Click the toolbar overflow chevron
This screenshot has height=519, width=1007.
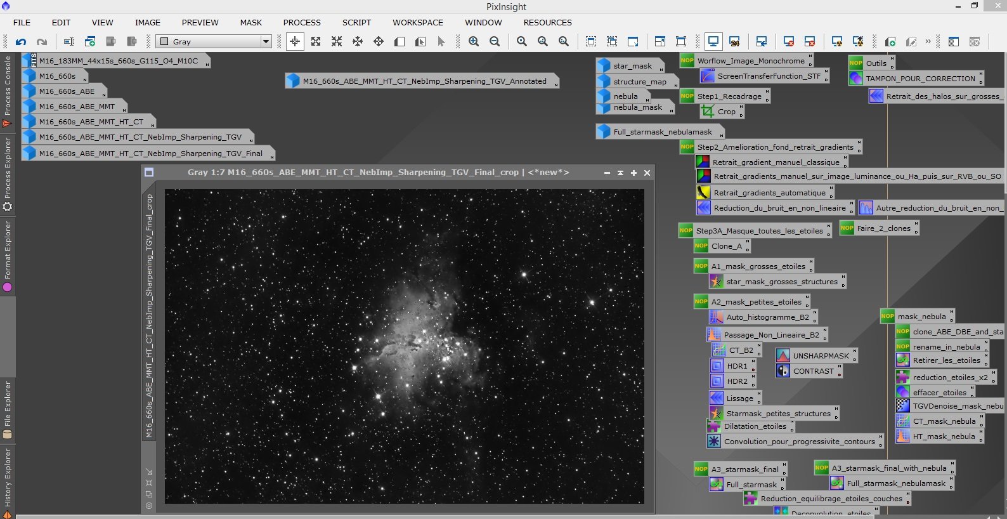point(928,41)
